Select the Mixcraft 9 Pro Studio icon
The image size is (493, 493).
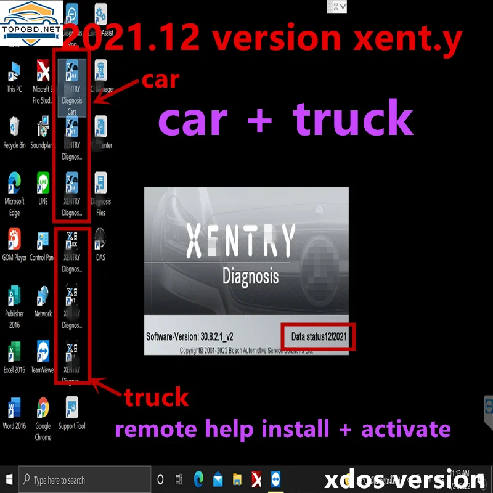[43, 82]
